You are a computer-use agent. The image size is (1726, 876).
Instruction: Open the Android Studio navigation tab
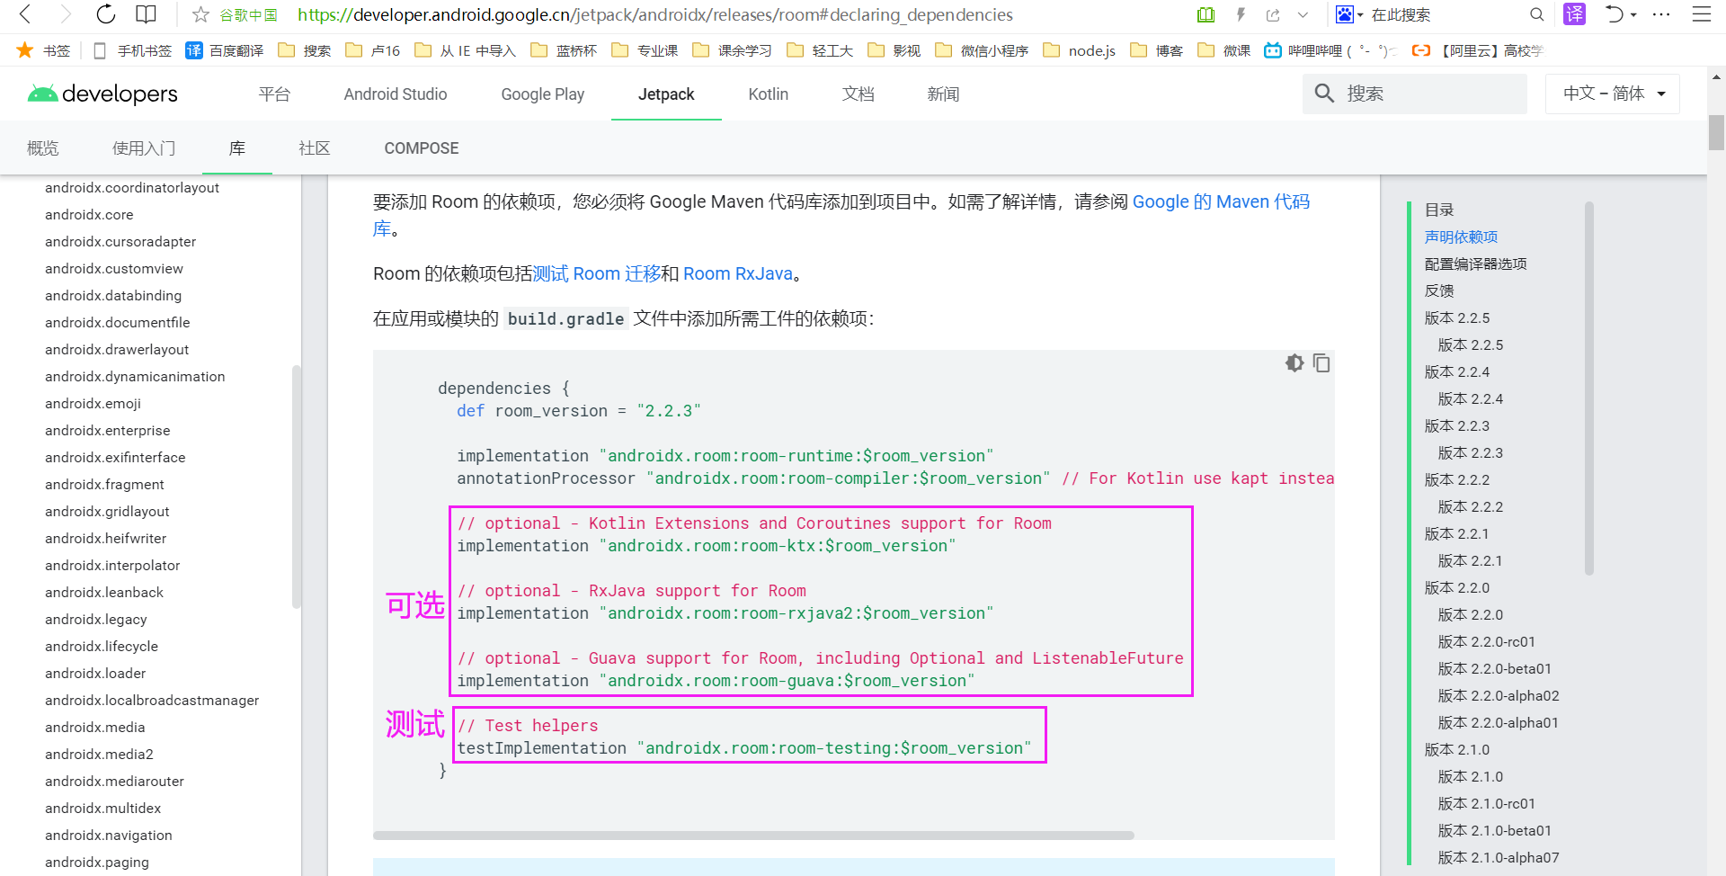(396, 94)
